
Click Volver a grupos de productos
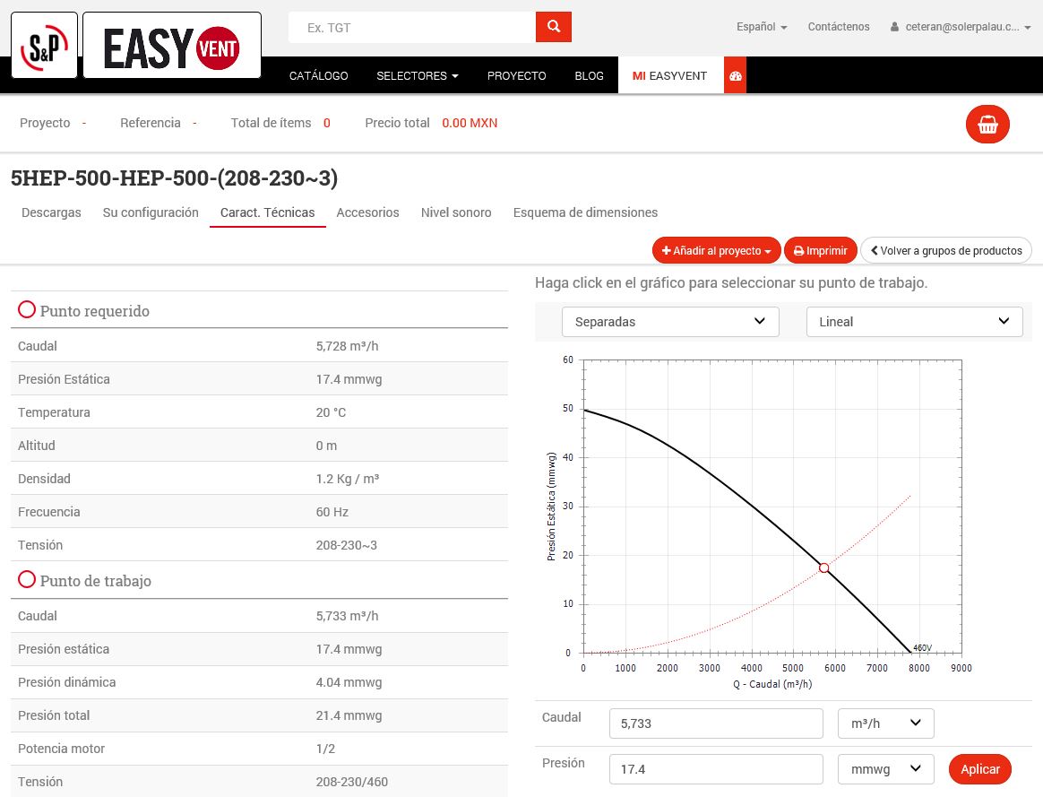pos(945,251)
